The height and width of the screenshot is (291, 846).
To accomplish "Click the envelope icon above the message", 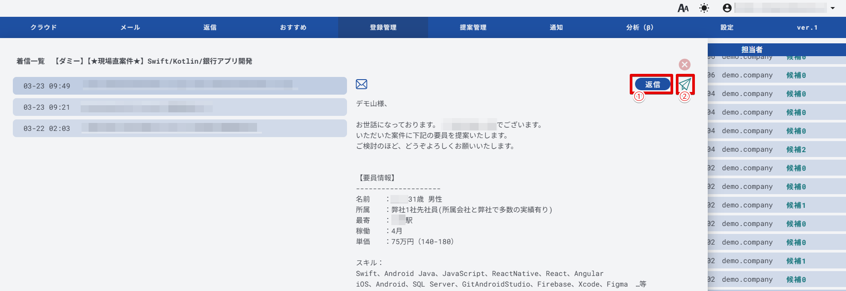I will (362, 84).
